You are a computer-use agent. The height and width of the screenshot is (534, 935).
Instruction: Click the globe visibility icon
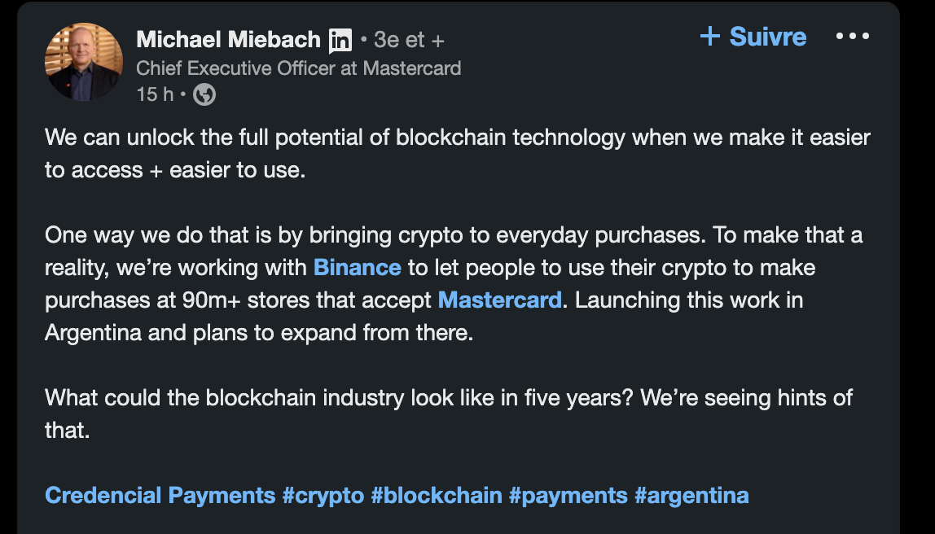[x=204, y=95]
